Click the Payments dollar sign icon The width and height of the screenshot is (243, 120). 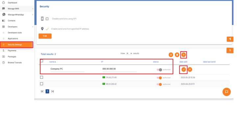[x=3, y=50]
